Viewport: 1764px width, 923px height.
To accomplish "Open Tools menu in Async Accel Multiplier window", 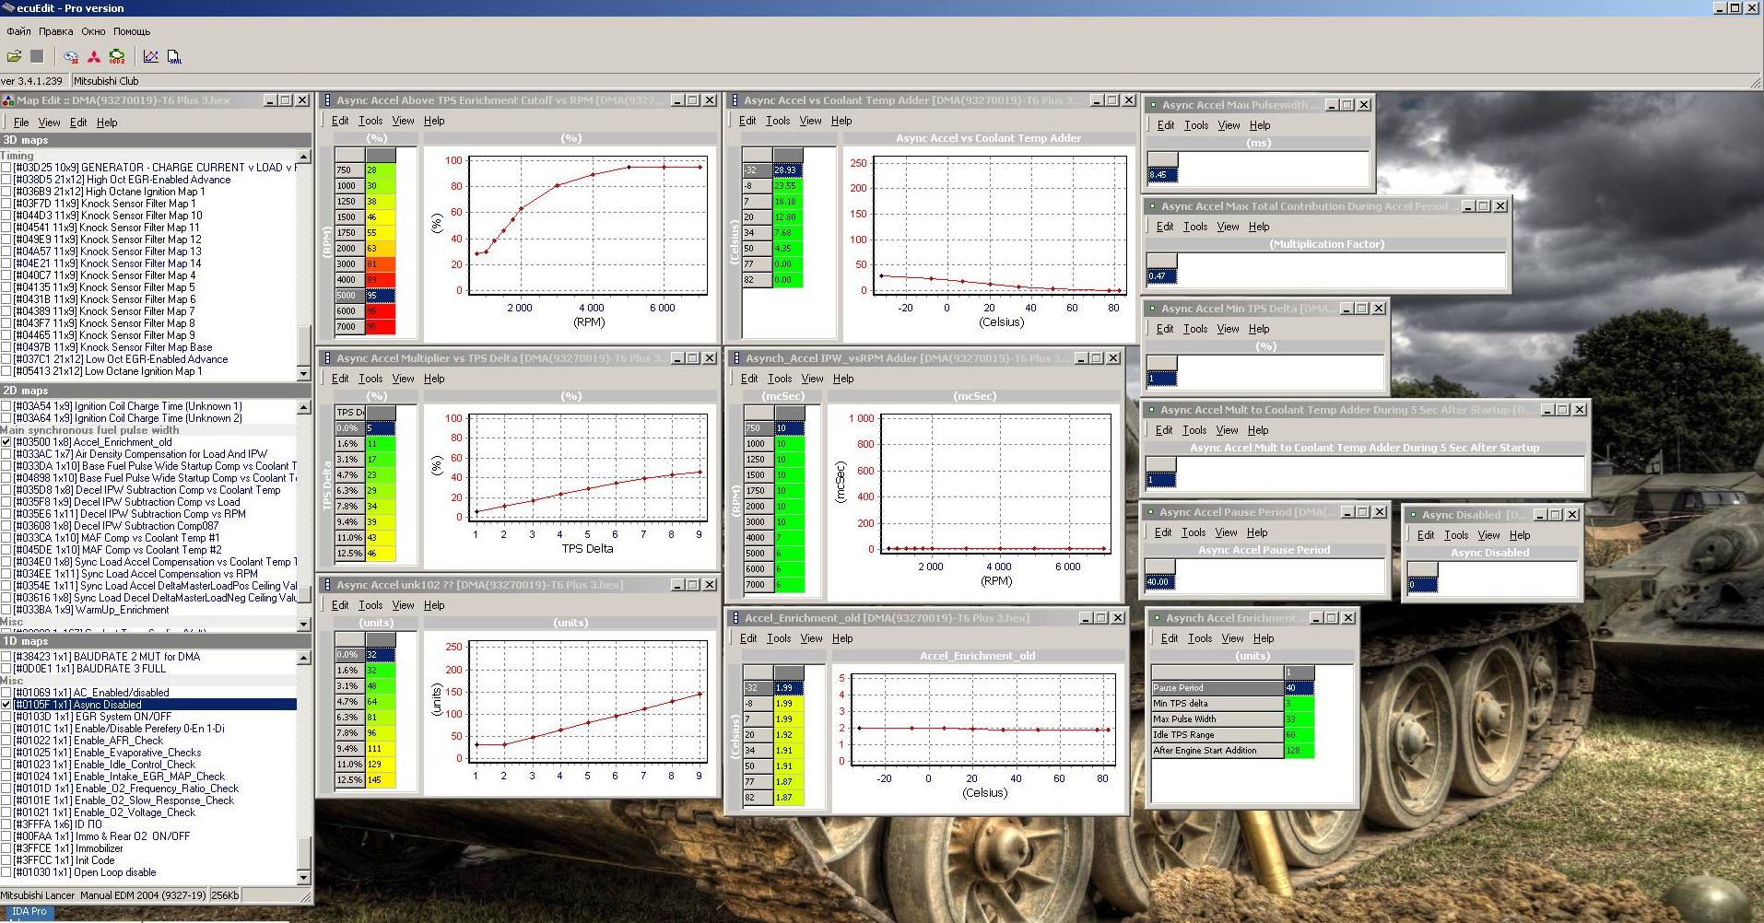I will pyautogui.click(x=370, y=379).
